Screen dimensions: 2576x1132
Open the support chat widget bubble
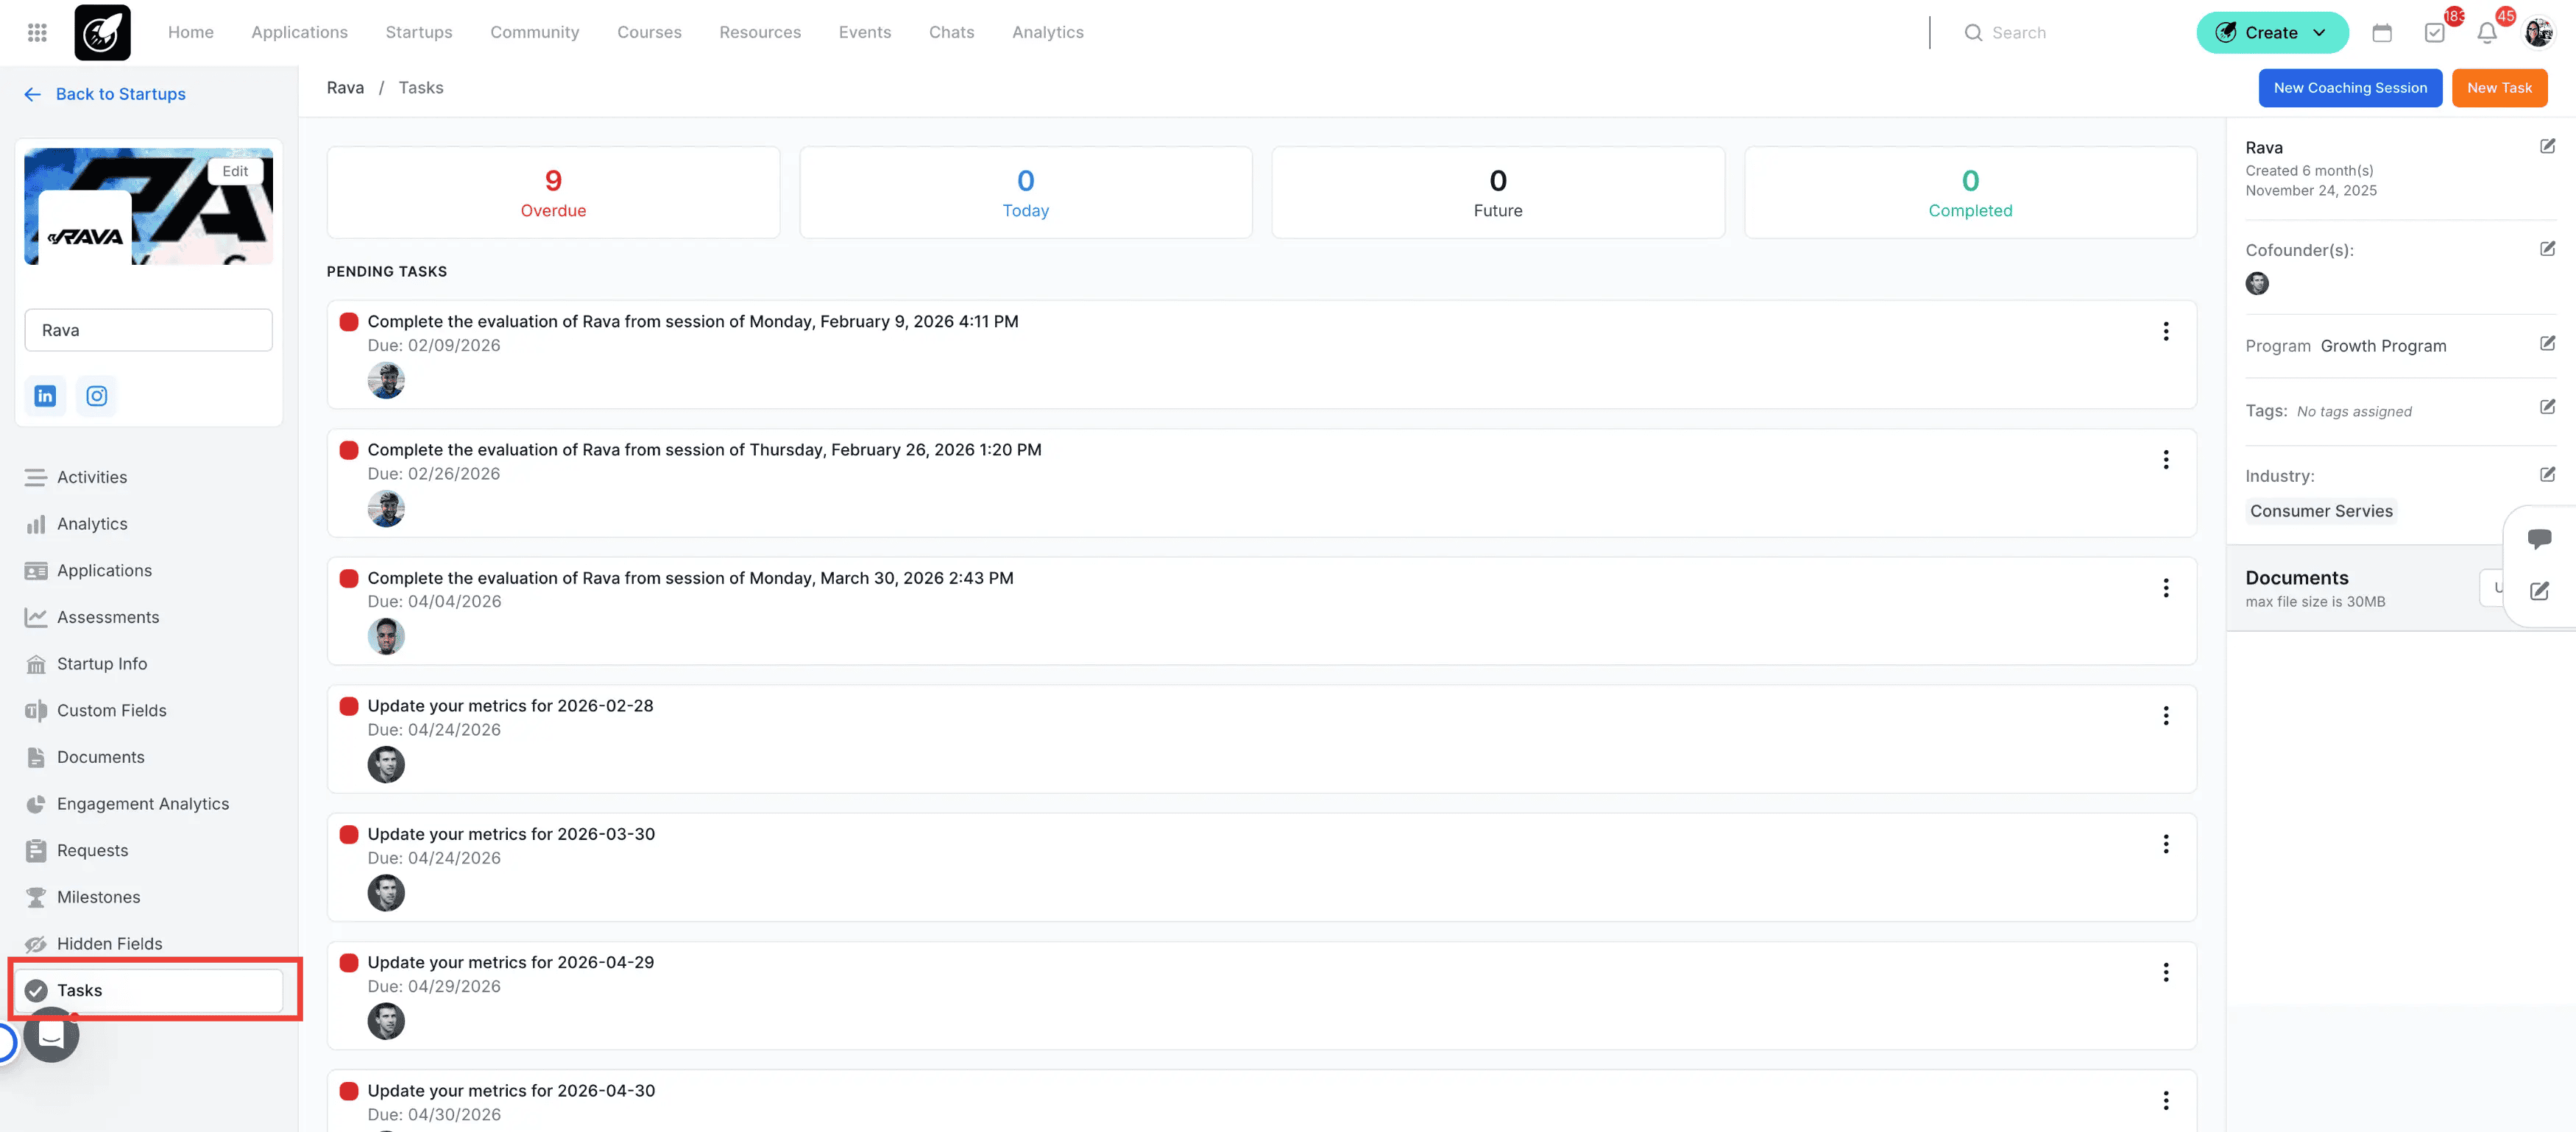pyautogui.click(x=51, y=1034)
